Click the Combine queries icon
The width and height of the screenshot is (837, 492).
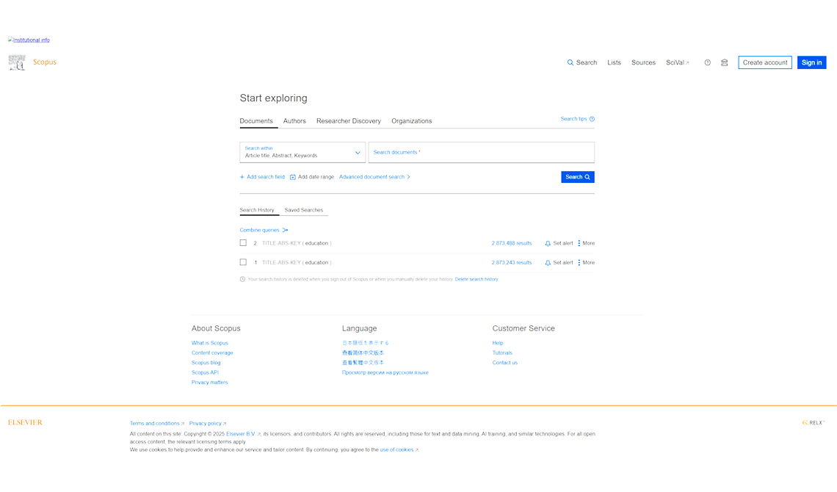(x=285, y=230)
